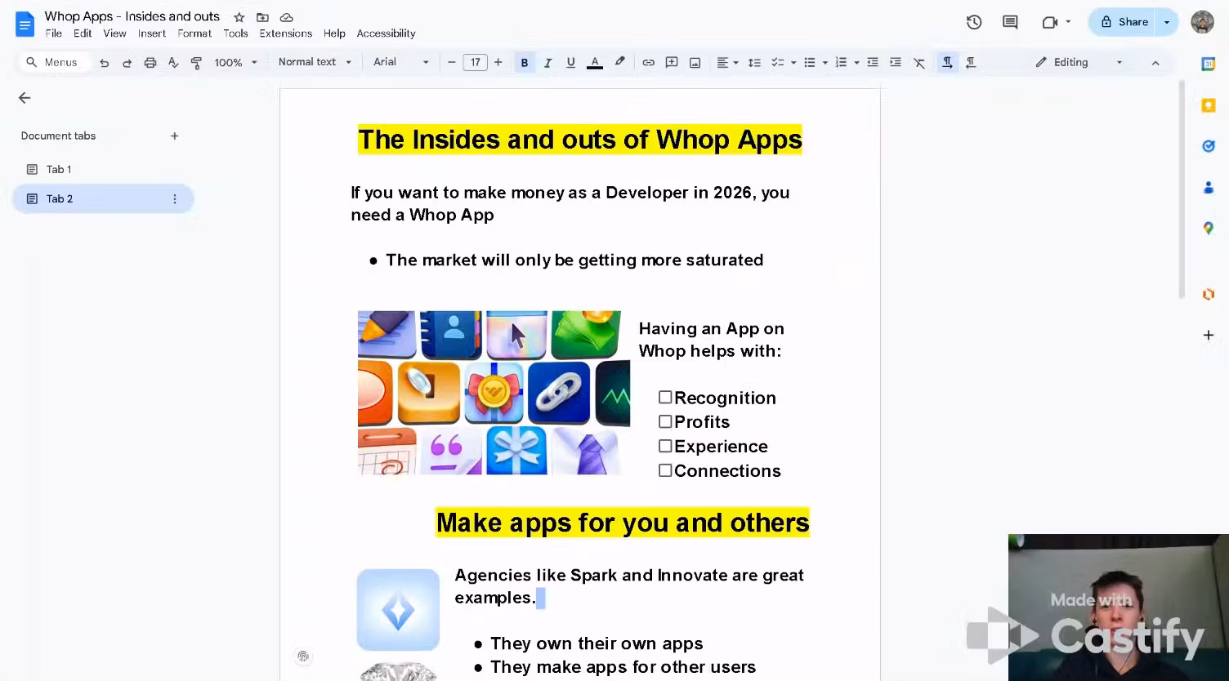Check the Profits checkbox

click(665, 421)
